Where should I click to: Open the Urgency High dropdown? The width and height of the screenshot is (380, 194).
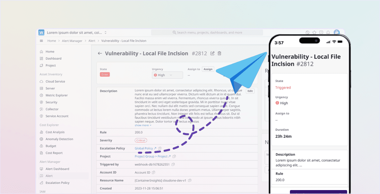(167, 75)
